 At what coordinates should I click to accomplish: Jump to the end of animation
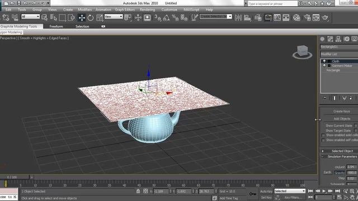pyautogui.click(x=337, y=191)
